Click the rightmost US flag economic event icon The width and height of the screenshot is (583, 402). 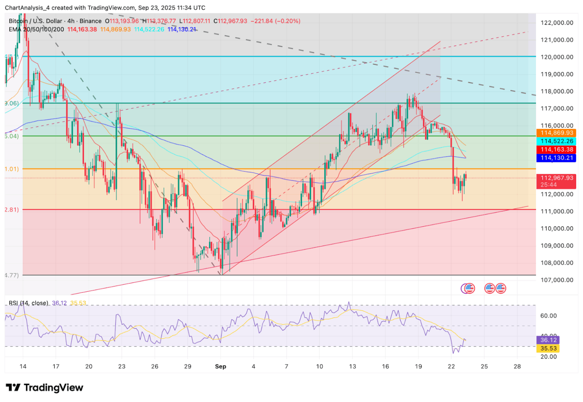(x=501, y=288)
